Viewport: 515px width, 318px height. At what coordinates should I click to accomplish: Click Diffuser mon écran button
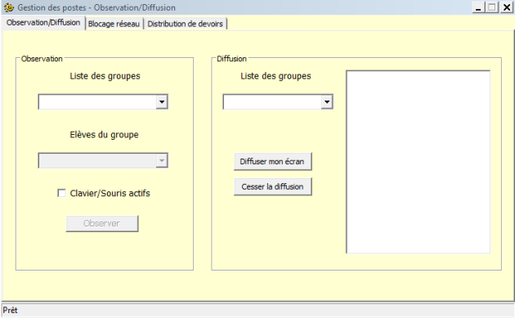click(x=272, y=161)
